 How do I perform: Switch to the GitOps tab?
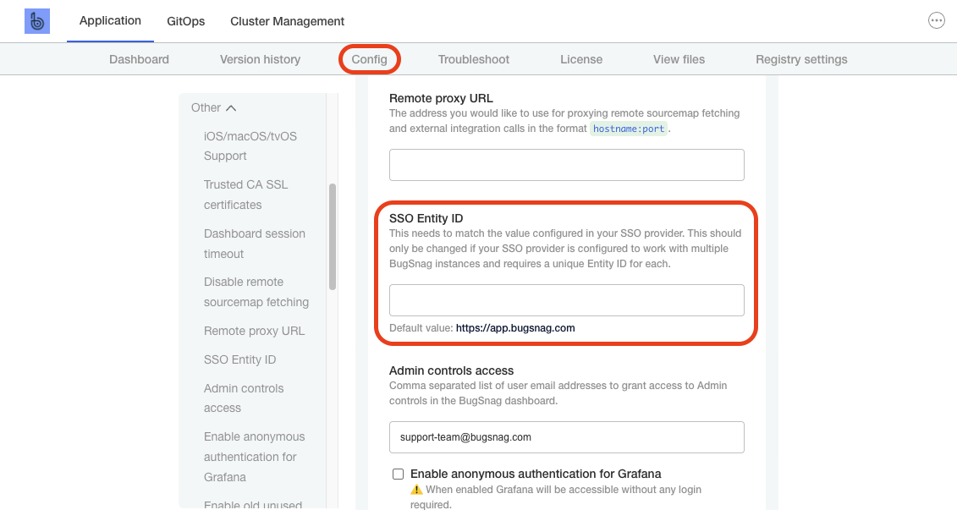click(x=186, y=21)
